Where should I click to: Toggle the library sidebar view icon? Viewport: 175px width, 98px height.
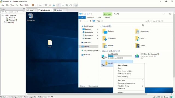(x=59, y=5)
